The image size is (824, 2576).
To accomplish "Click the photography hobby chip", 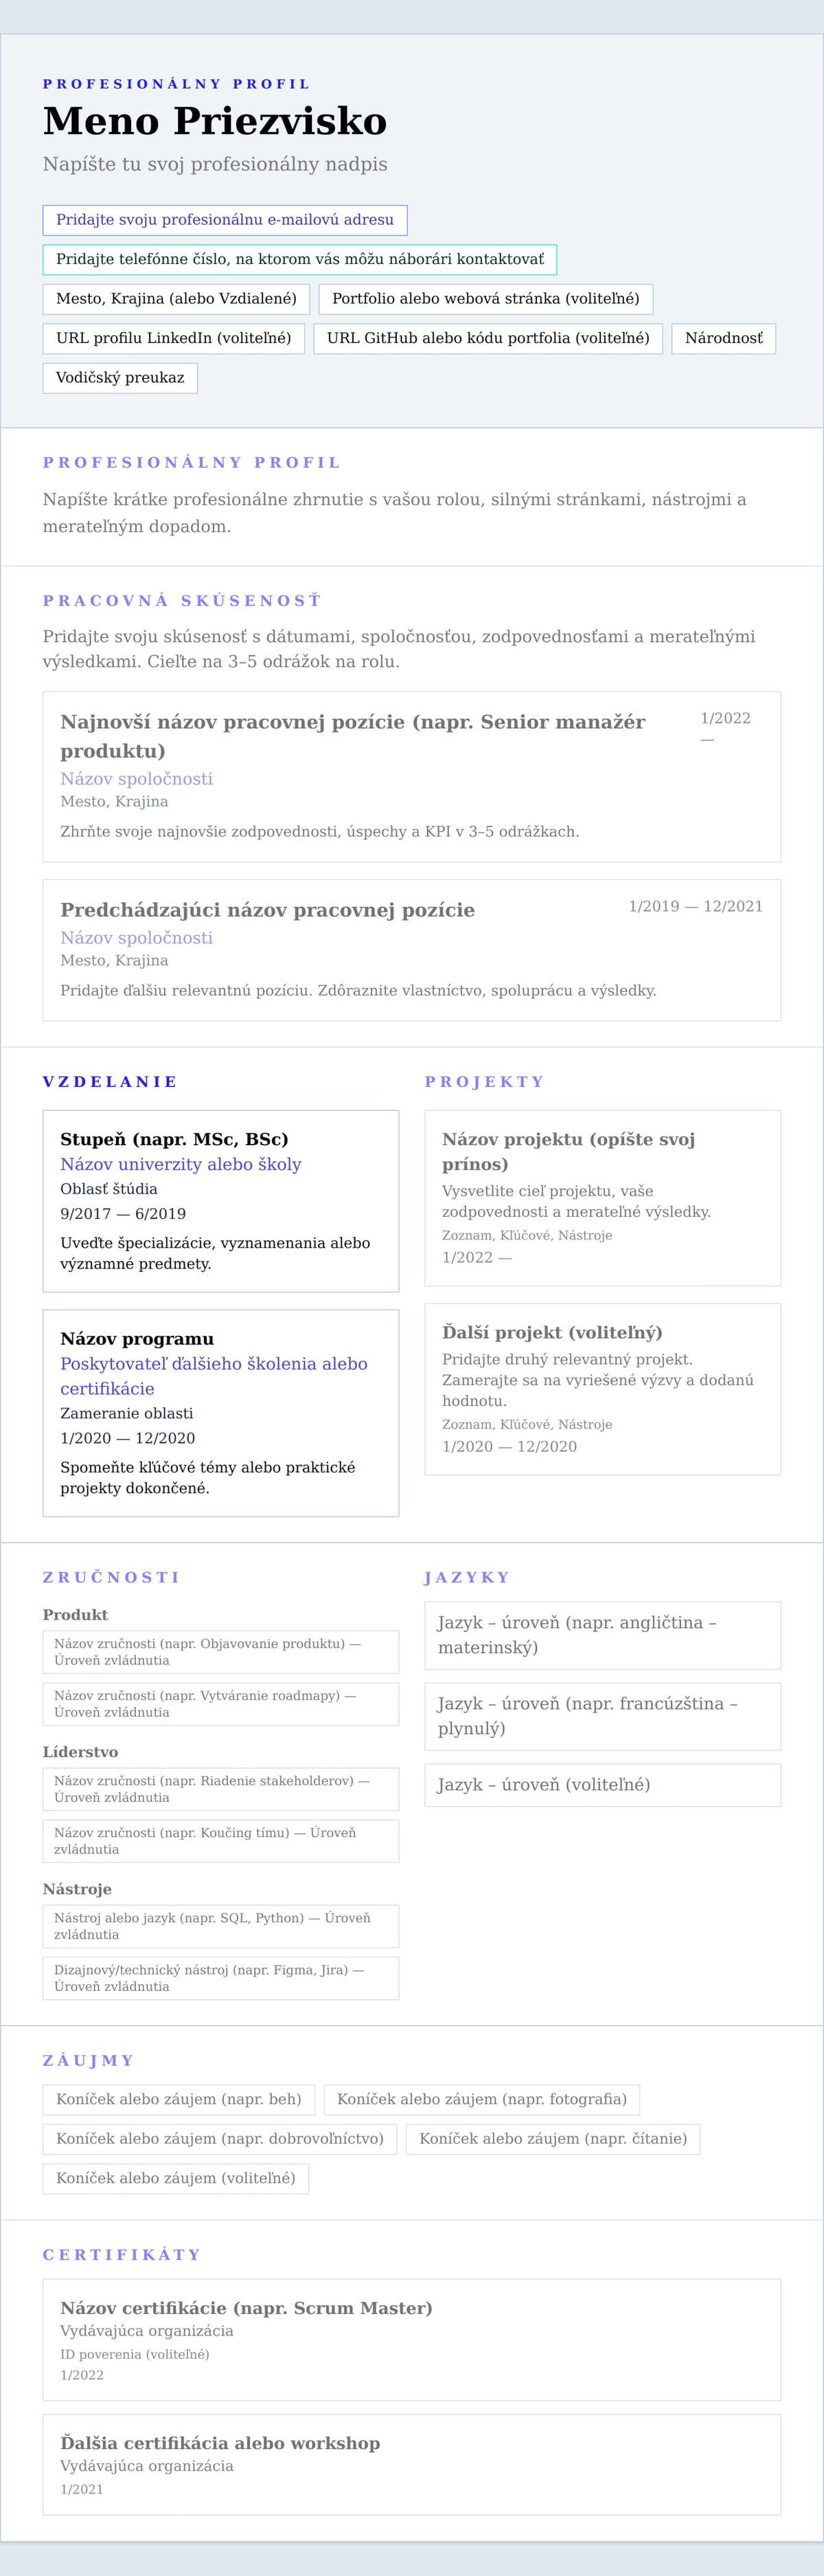I will coord(481,2099).
